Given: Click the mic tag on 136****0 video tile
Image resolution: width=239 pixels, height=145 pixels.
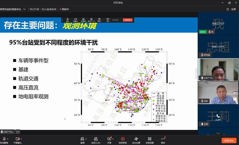Looking at the screenshot, I should [207, 78].
